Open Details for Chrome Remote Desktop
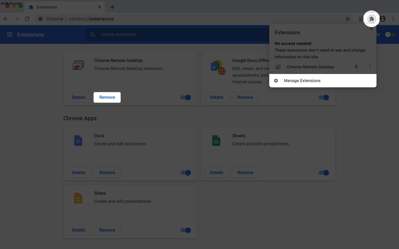 (78, 97)
